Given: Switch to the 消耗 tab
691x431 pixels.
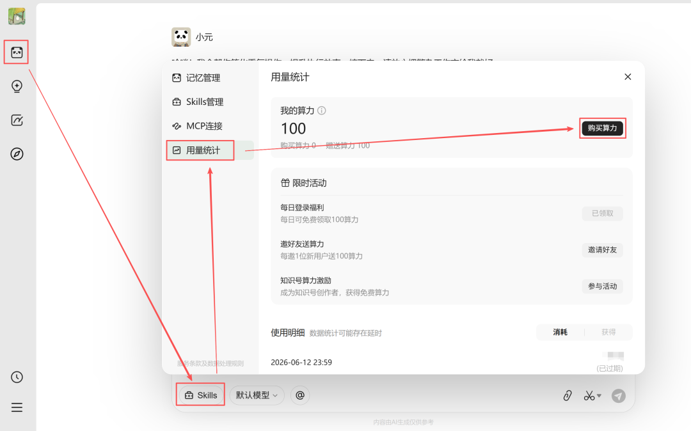Looking at the screenshot, I should click(x=560, y=333).
